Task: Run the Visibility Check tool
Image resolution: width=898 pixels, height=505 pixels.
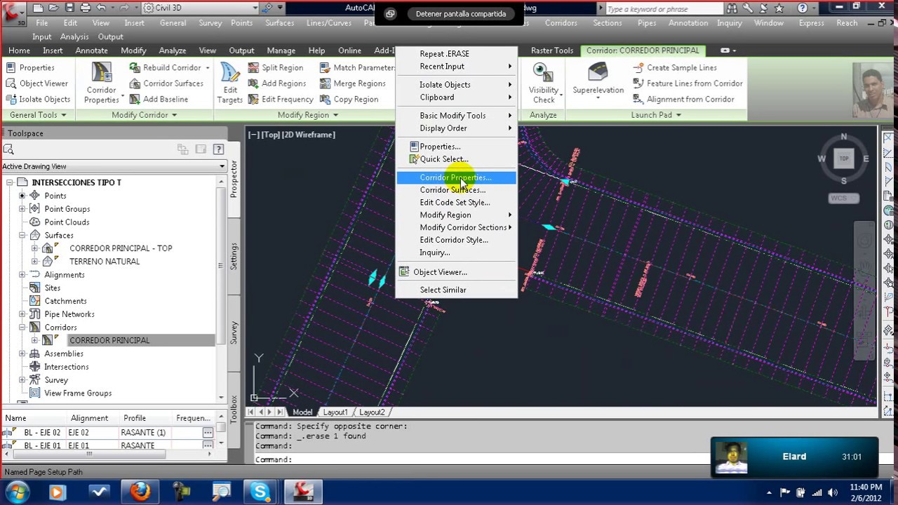Action: click(x=544, y=83)
